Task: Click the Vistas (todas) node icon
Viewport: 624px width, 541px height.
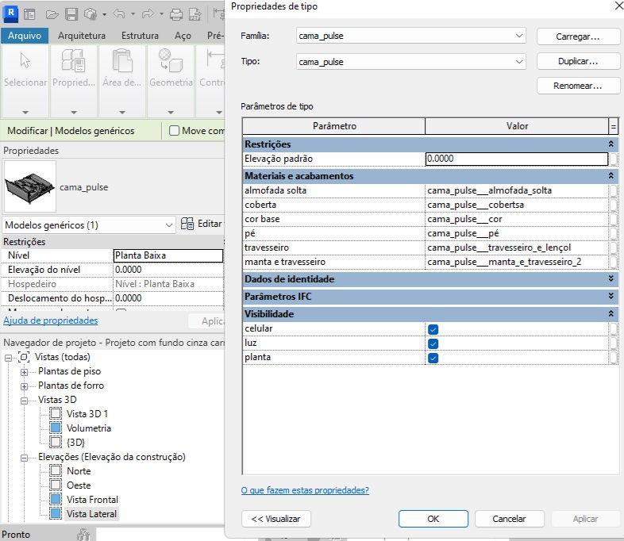Action: pos(24,357)
